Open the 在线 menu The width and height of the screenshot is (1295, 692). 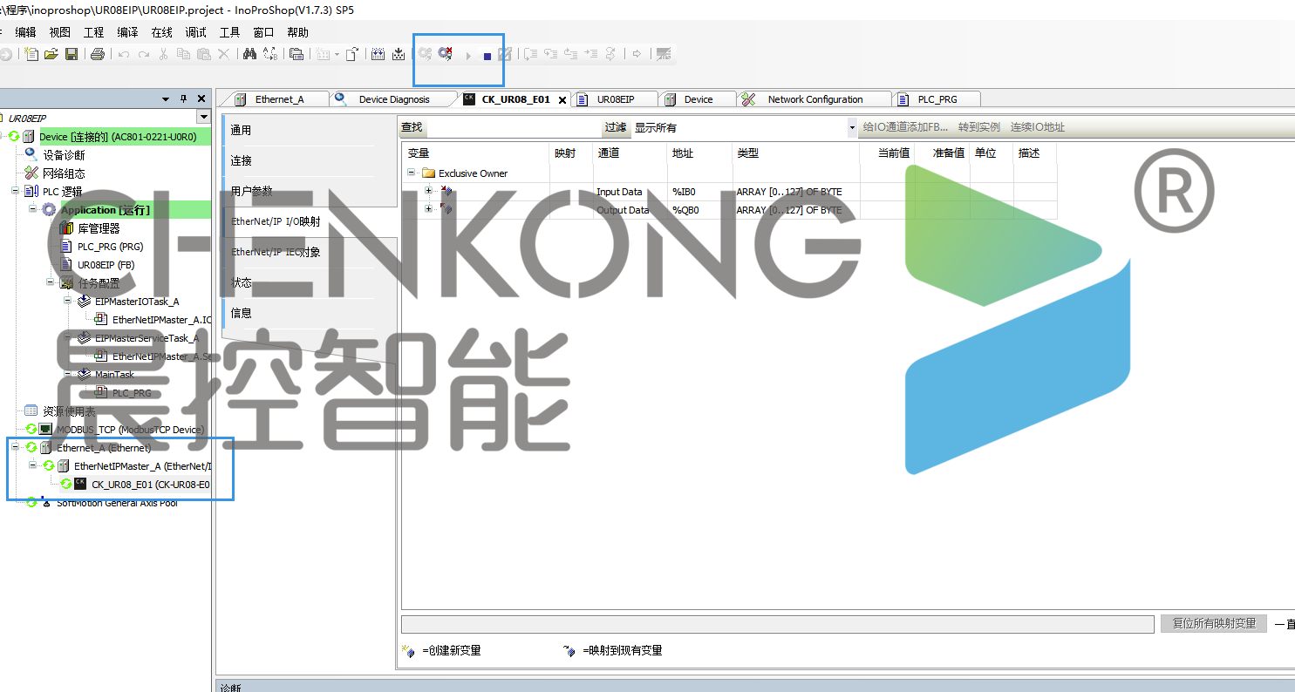point(162,32)
